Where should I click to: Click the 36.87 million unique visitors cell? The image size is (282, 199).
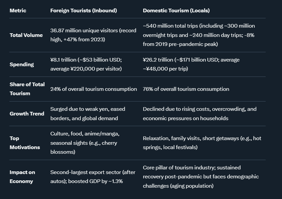93,35
